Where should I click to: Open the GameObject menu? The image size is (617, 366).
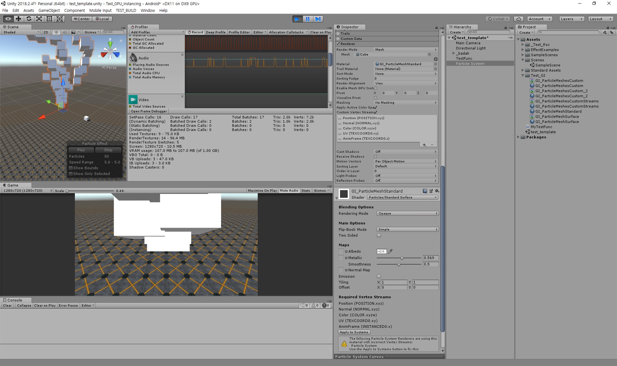49,10
